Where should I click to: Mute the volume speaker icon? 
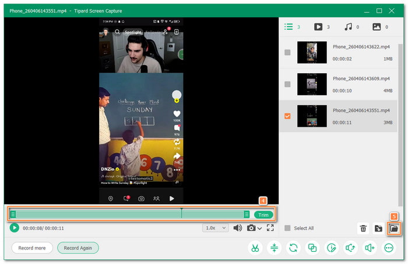pyautogui.click(x=237, y=228)
